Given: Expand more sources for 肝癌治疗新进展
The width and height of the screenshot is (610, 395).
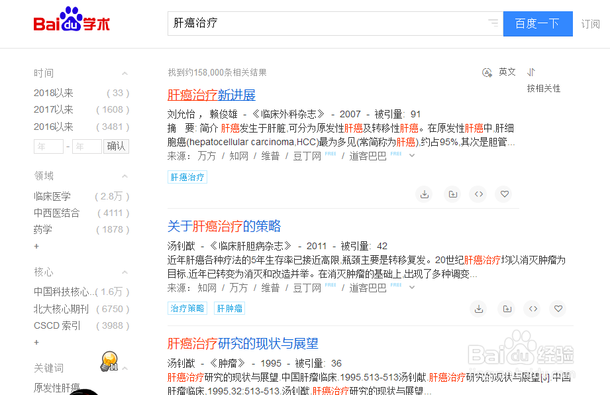Looking at the screenshot, I should (x=412, y=156).
